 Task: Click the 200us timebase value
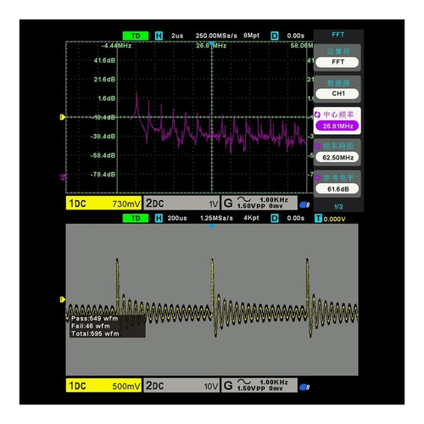tap(177, 218)
